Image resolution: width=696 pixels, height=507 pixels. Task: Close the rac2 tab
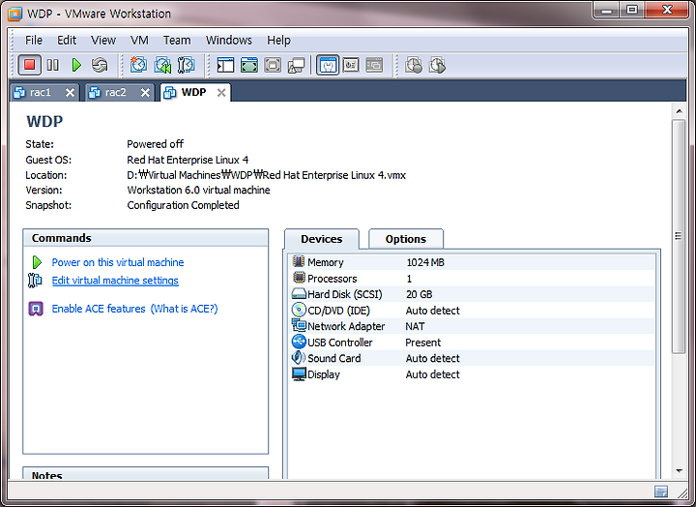click(x=145, y=93)
